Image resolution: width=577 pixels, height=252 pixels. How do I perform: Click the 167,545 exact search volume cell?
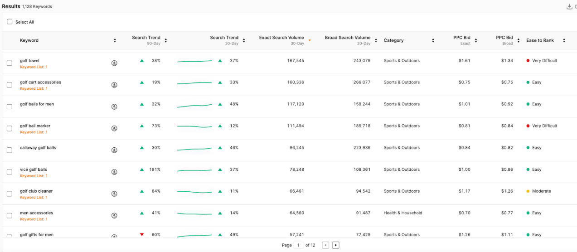[x=296, y=61]
